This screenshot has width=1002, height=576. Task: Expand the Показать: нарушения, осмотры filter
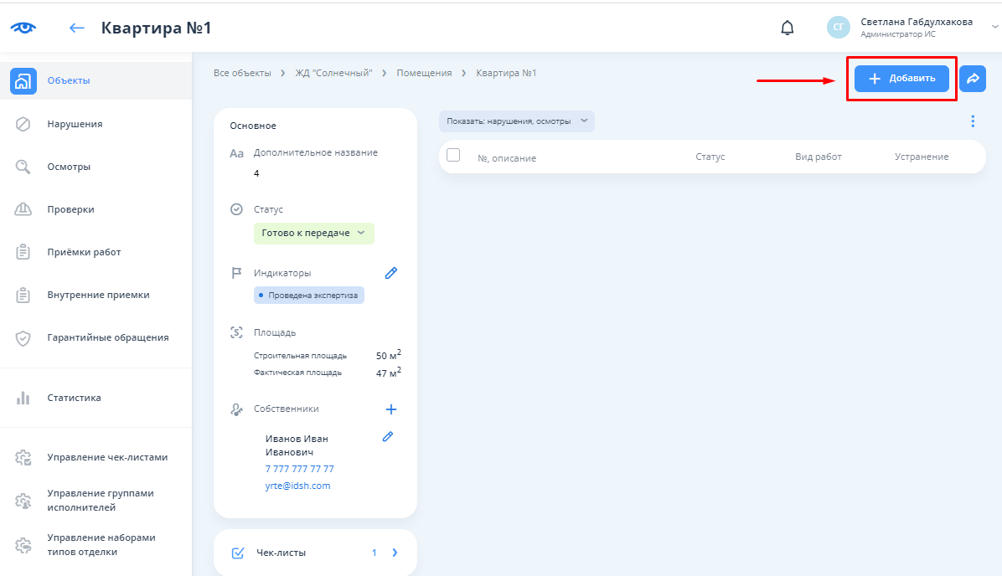(516, 121)
